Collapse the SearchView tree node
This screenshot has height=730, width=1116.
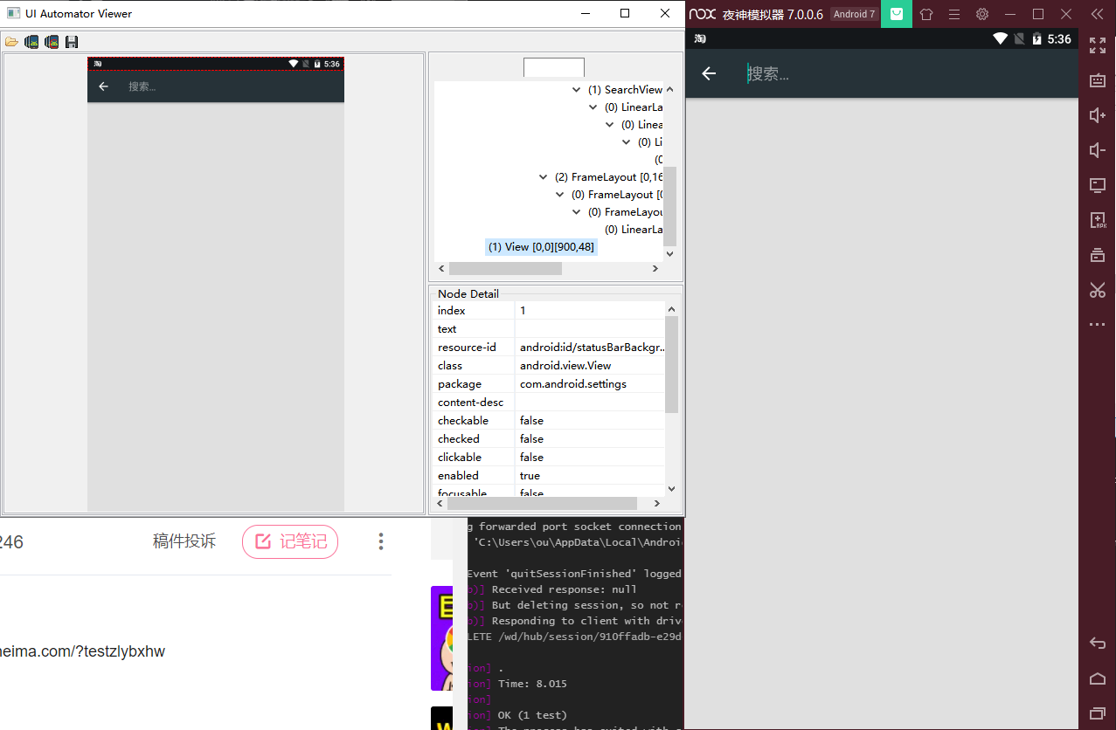pyautogui.click(x=575, y=89)
